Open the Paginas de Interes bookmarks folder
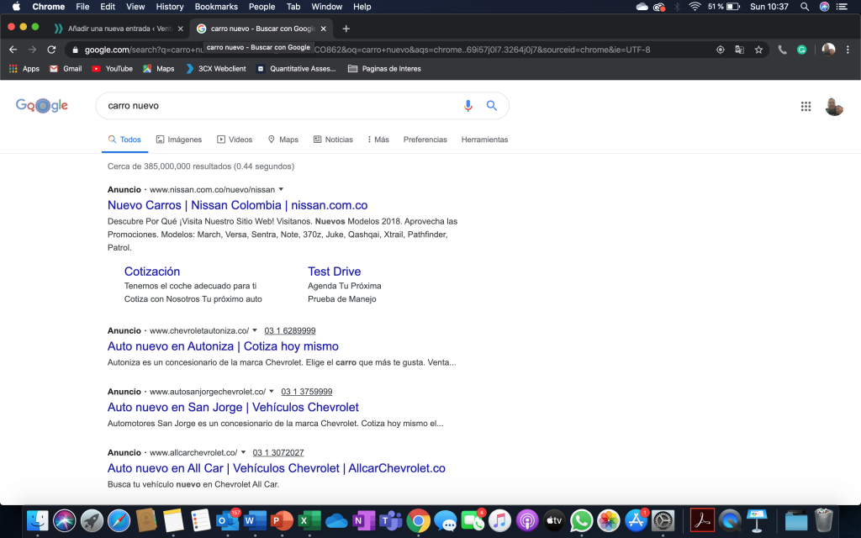This screenshot has width=861, height=538. pyautogui.click(x=384, y=69)
